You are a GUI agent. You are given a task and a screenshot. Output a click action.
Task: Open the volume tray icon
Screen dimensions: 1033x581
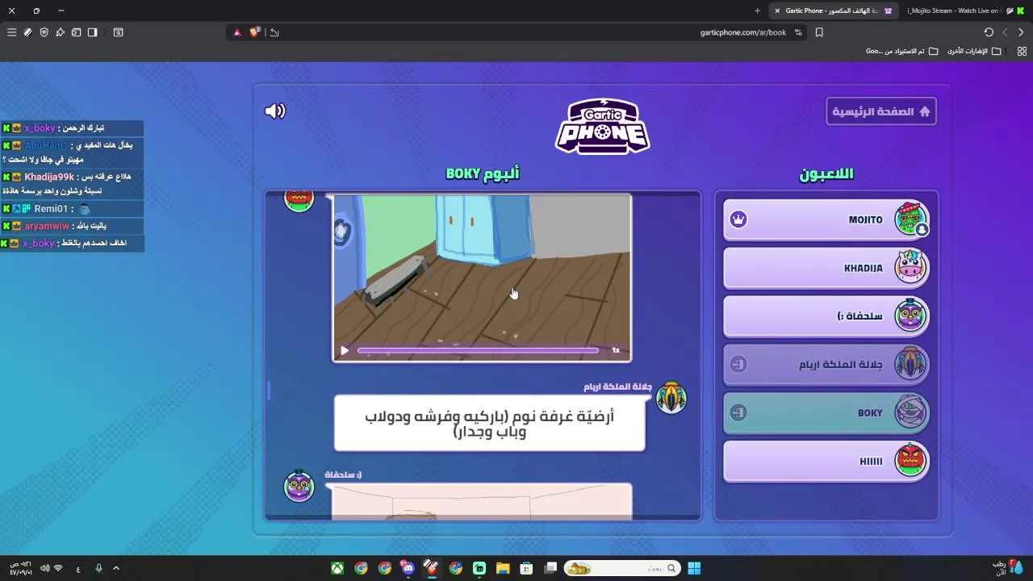tap(44, 568)
